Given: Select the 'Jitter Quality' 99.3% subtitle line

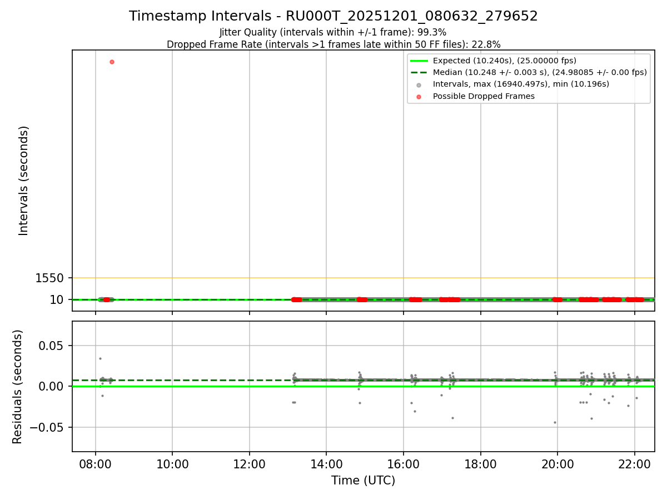Looking at the screenshot, I should click(x=333, y=32).
